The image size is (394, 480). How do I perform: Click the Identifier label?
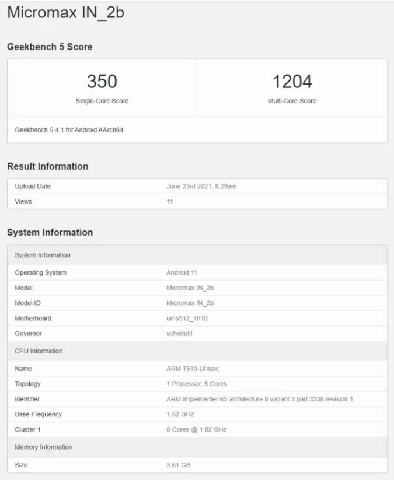click(27, 399)
